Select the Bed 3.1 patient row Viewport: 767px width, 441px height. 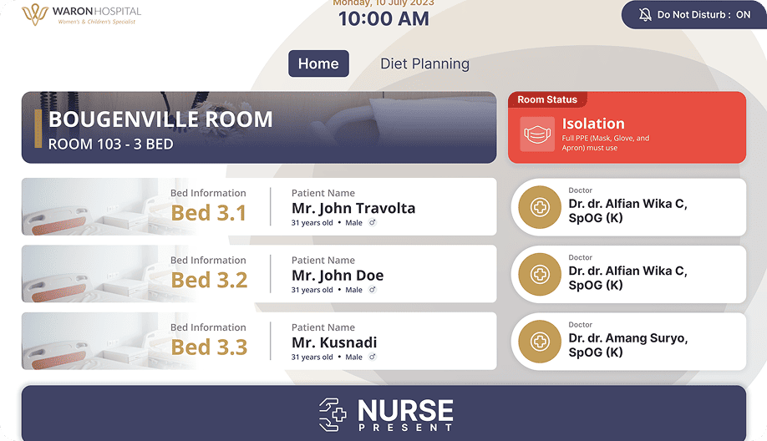259,207
